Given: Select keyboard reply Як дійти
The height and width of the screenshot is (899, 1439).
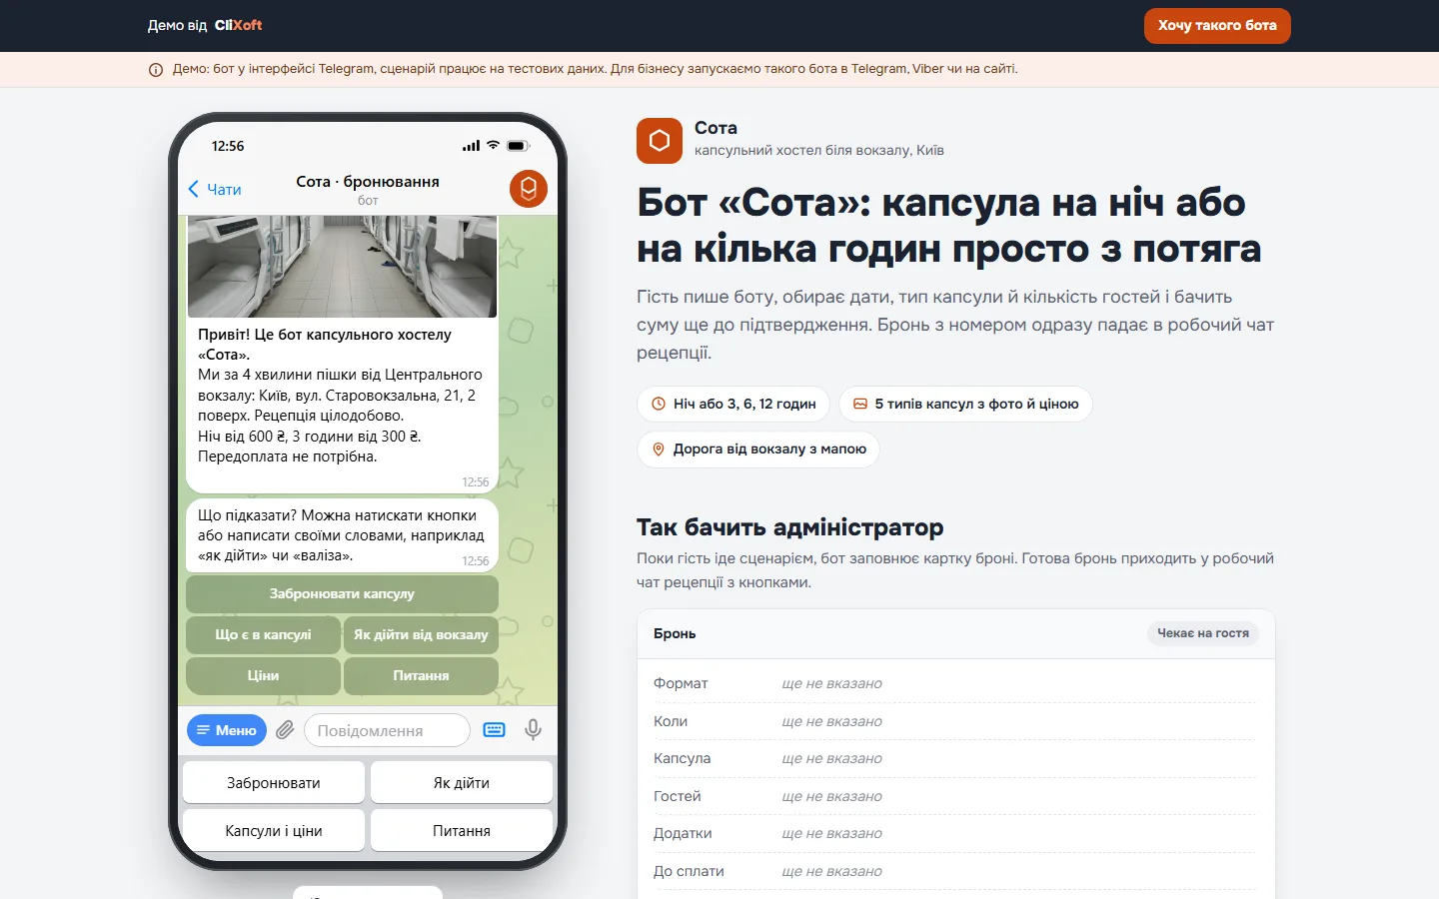Looking at the screenshot, I should pos(462,783).
